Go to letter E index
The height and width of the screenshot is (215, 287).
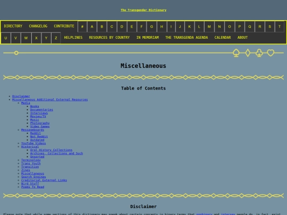[132, 27]
